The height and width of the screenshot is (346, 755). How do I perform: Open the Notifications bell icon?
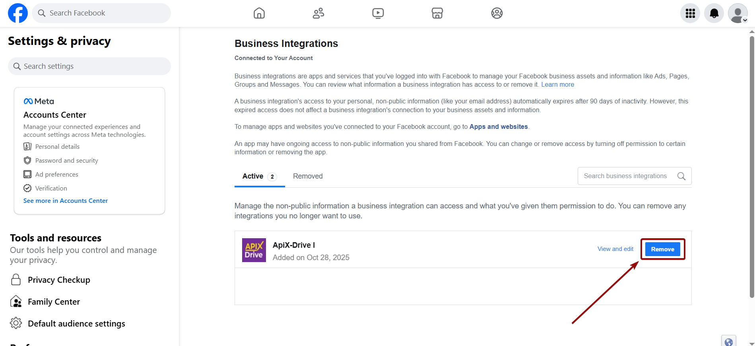[x=714, y=14]
